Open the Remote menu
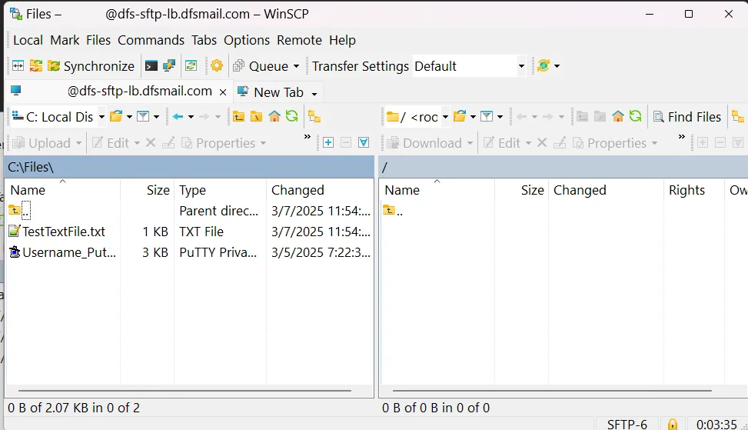 tap(299, 40)
